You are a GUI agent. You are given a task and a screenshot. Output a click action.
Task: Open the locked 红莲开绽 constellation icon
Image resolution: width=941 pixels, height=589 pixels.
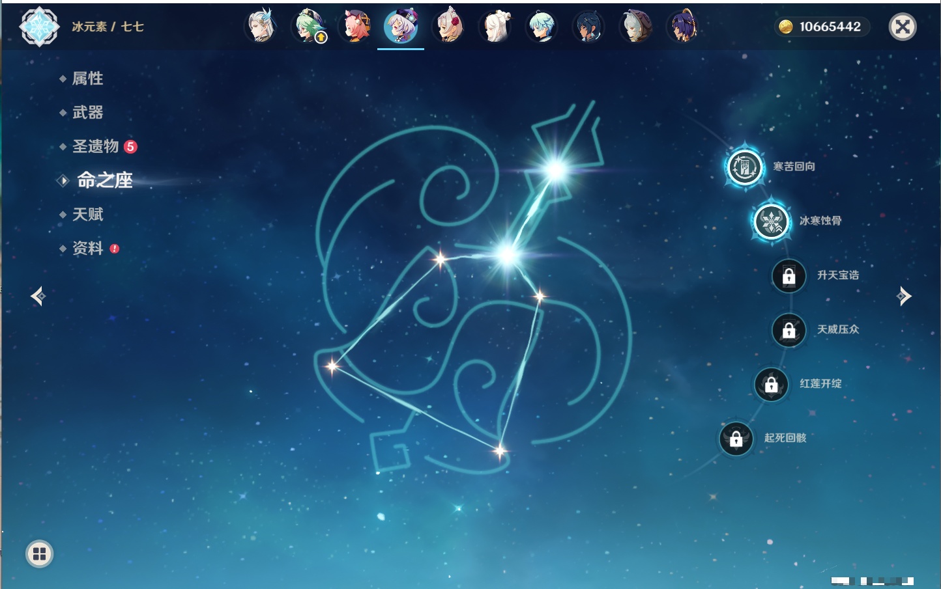(x=771, y=384)
